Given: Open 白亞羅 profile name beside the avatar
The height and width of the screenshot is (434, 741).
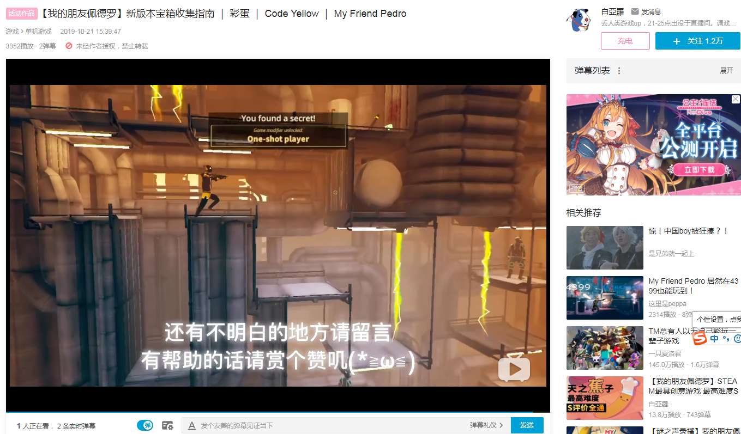Looking at the screenshot, I should click(x=613, y=11).
